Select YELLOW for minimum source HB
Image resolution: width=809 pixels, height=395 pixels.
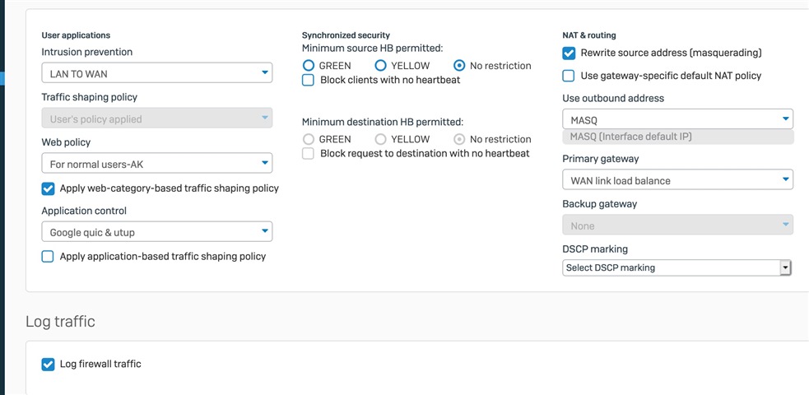coord(380,66)
